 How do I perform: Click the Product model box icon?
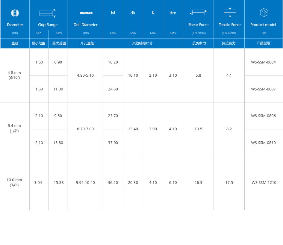(264, 13)
